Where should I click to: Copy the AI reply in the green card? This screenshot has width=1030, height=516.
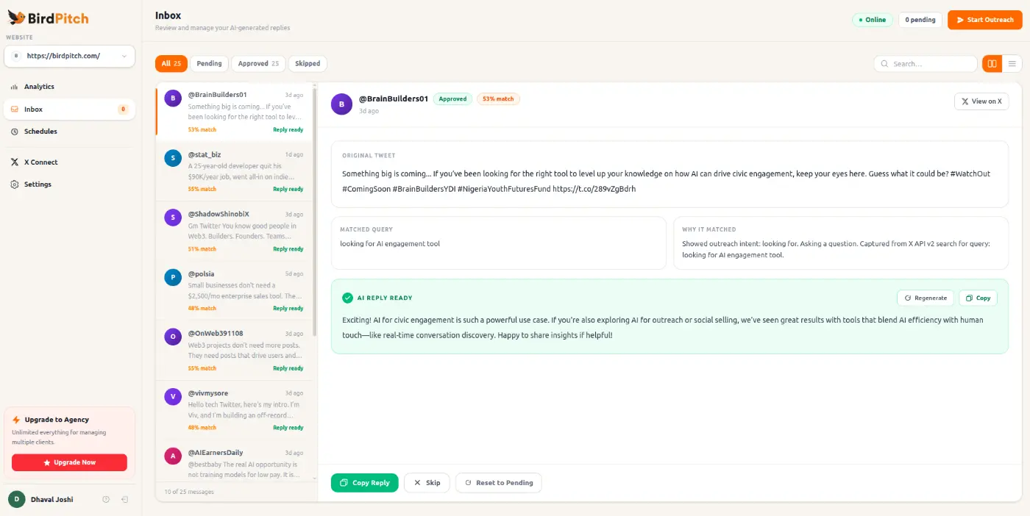(978, 298)
